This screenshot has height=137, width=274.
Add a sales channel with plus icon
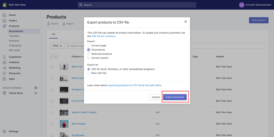(36, 88)
